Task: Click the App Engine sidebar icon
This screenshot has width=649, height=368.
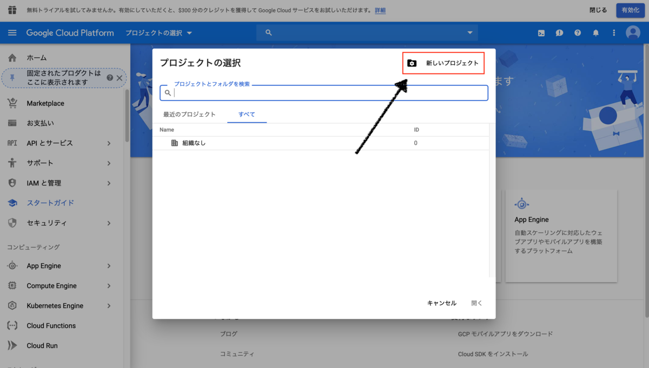Action: [x=12, y=266]
